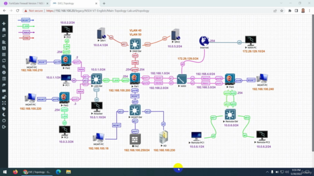Image resolution: width=314 pixels, height=176 pixels.
Task: Click the PC3 Linux node
Action: pyautogui.click(x=65, y=131)
